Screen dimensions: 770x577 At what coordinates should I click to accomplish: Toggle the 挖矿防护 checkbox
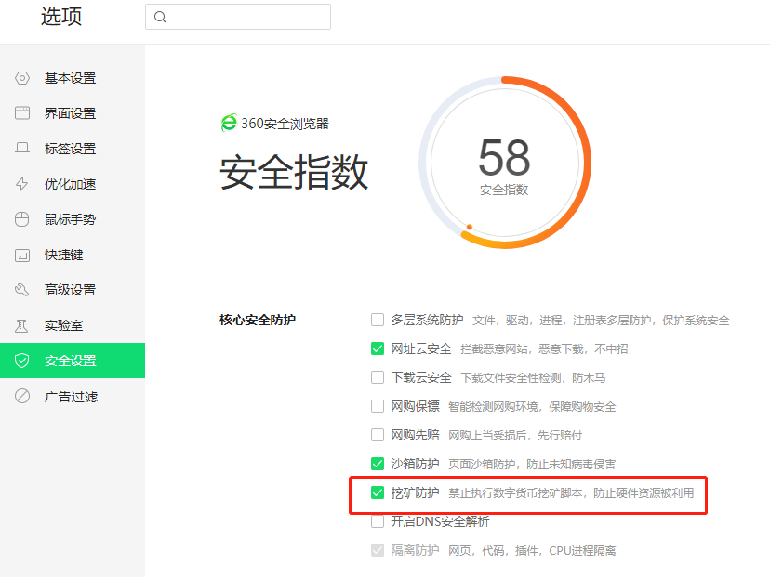click(x=378, y=492)
